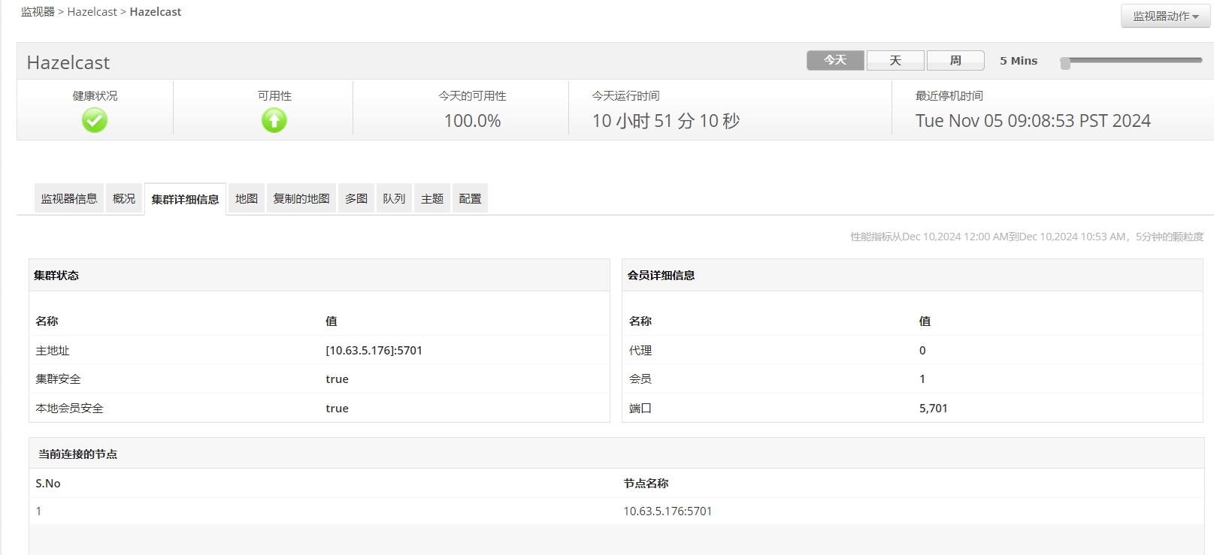Click the green health status checkmark icon
The image size is (1214, 555).
[x=95, y=120]
